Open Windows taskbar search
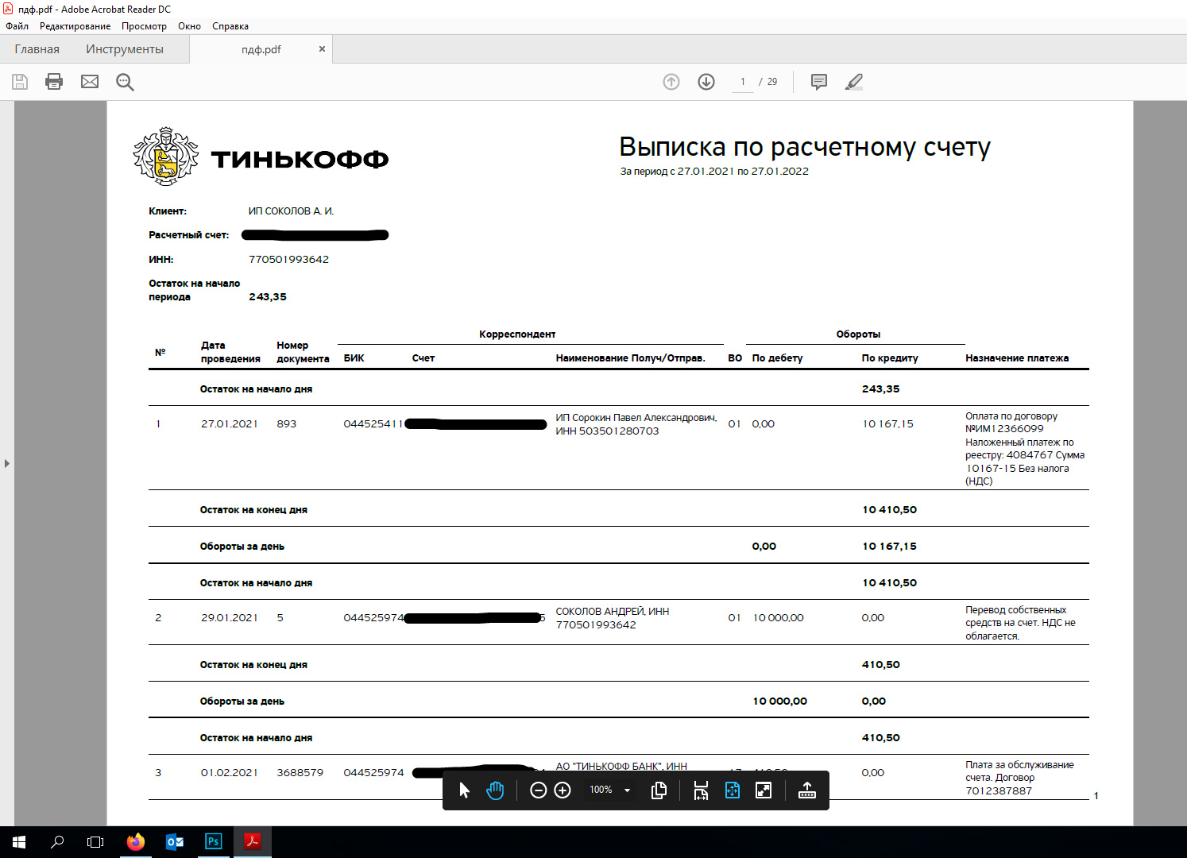This screenshot has width=1187, height=858. tap(57, 842)
